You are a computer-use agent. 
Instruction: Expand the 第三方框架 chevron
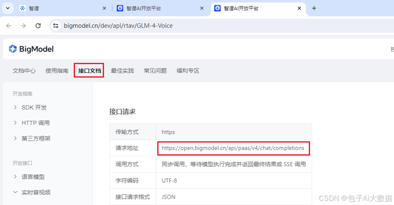tap(15, 138)
